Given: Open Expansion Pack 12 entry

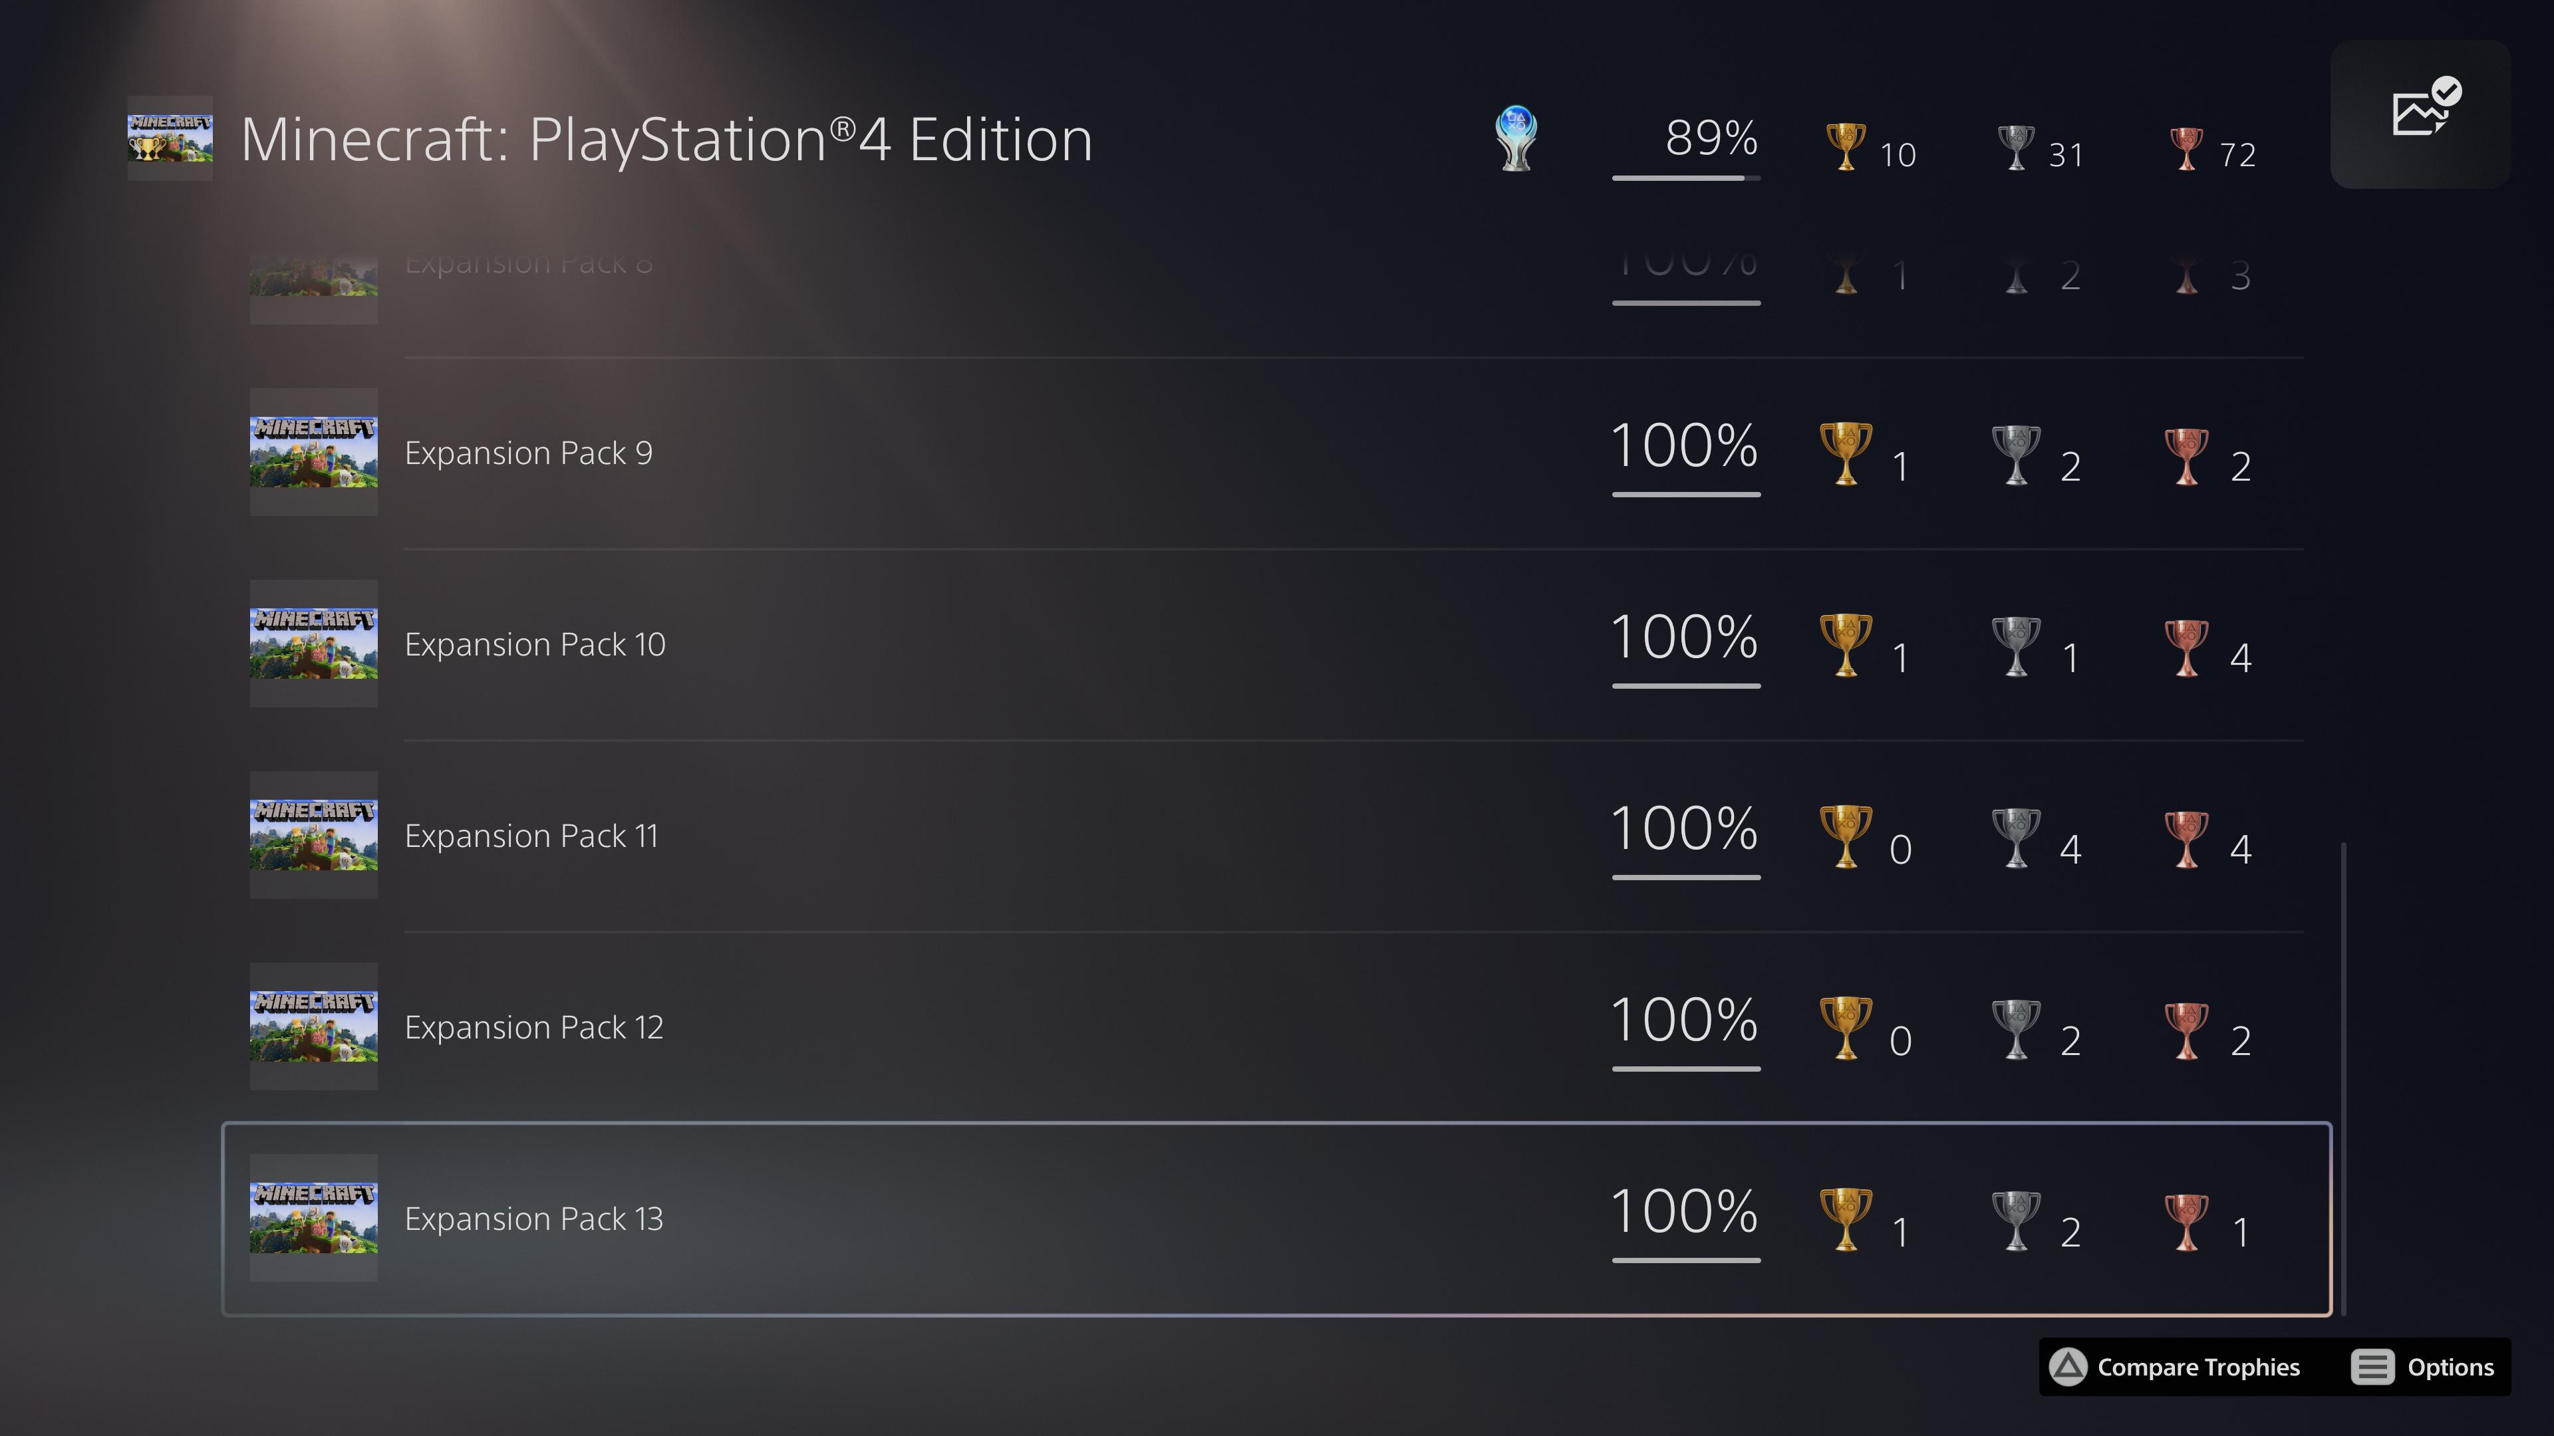Looking at the screenshot, I should pos(533,1026).
